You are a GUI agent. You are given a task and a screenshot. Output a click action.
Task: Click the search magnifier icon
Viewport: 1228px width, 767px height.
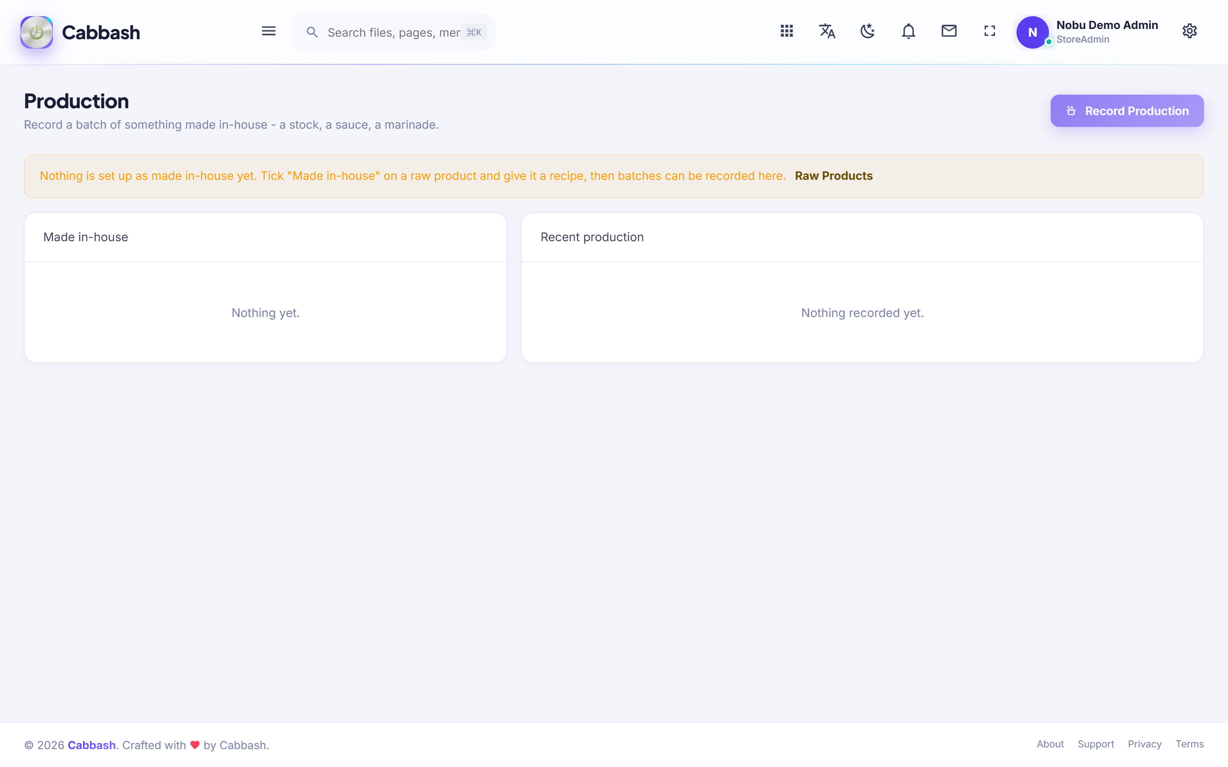(x=312, y=32)
